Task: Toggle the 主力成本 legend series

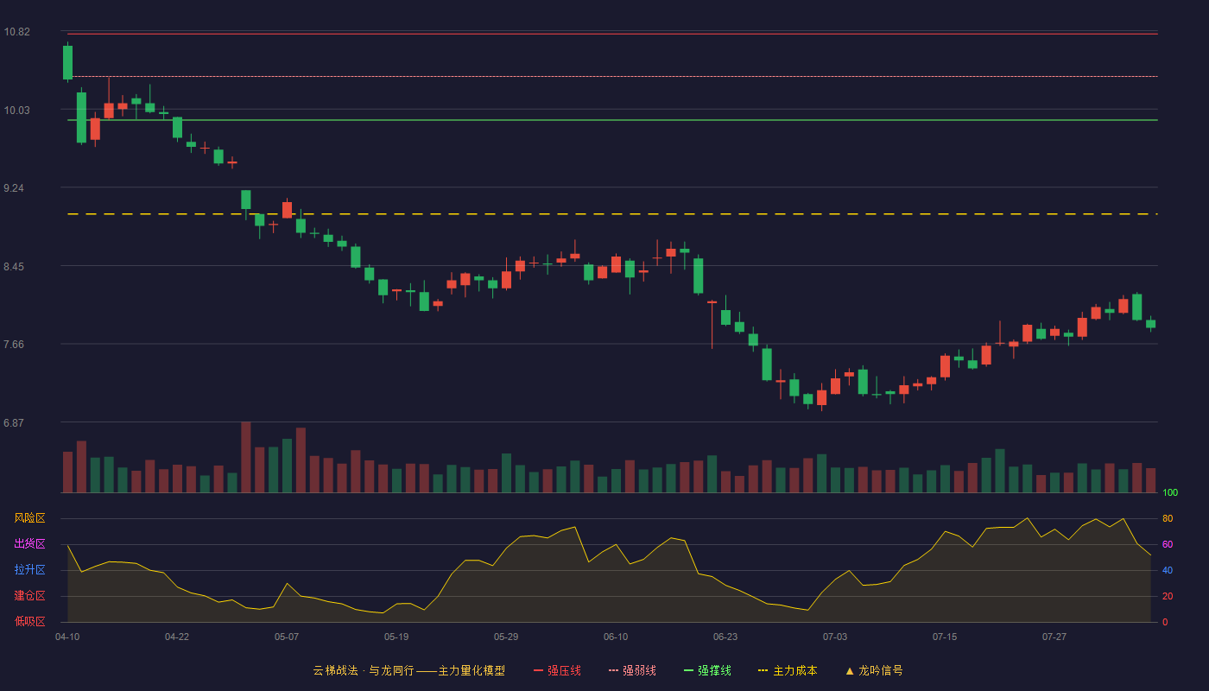Action: 788,670
